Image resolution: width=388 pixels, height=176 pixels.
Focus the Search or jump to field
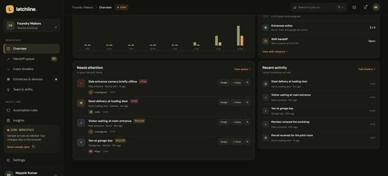(319, 7)
